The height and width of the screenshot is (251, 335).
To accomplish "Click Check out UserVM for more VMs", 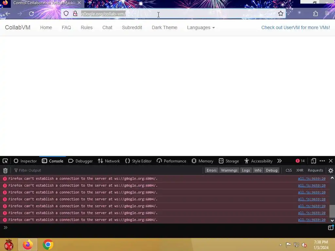I will (x=295, y=27).
